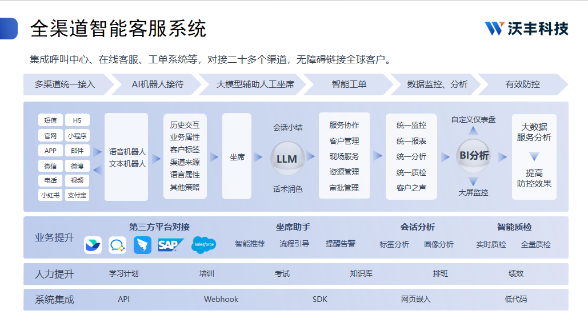Click the 实时质检 label under 智能质检
Image resolution: width=588 pixels, height=331 pixels.
[491, 244]
